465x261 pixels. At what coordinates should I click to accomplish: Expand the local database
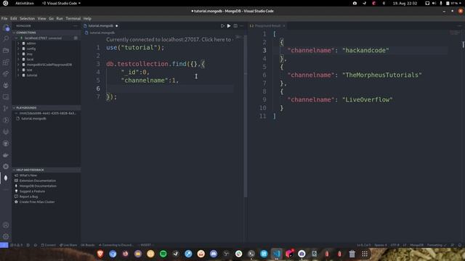pyautogui.click(x=19, y=59)
